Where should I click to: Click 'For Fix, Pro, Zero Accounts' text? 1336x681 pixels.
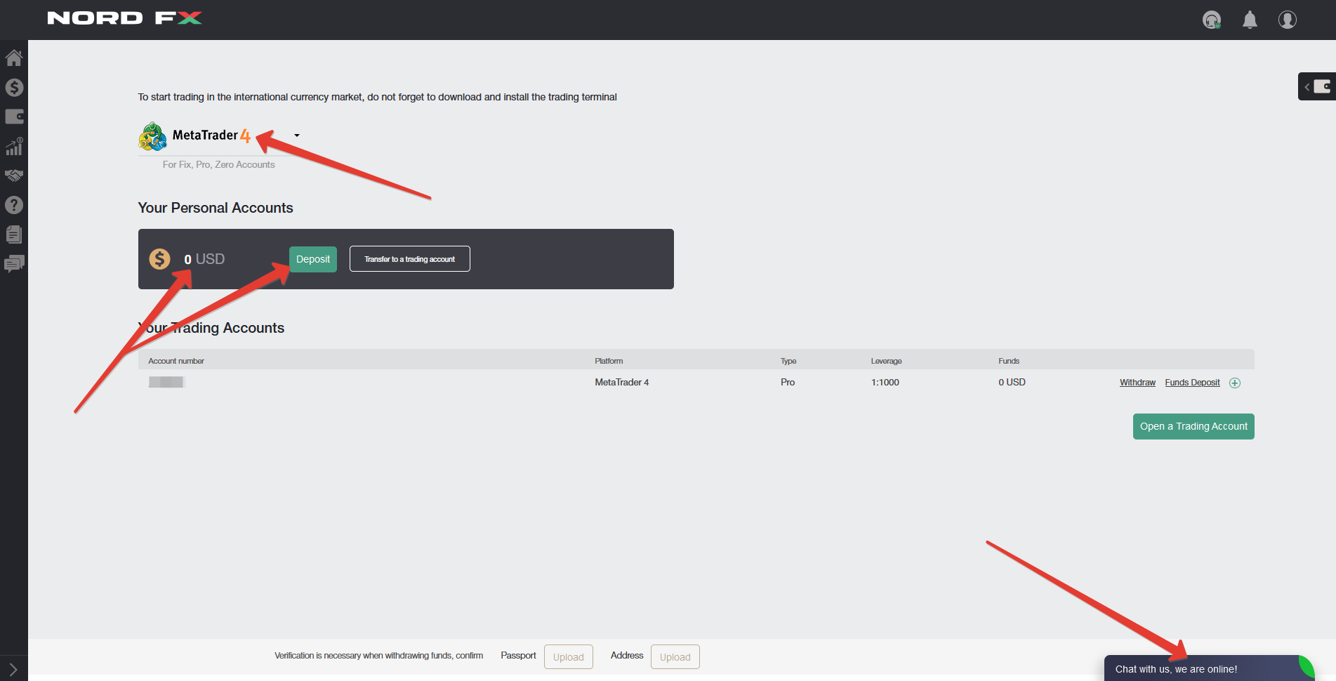219,164
